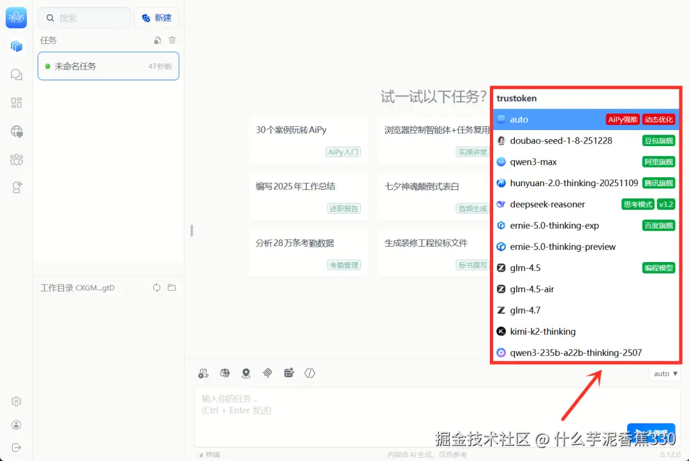689x461 pixels.
Task: Click the 工作目录 CXGM...gtD label
Action: click(x=77, y=288)
